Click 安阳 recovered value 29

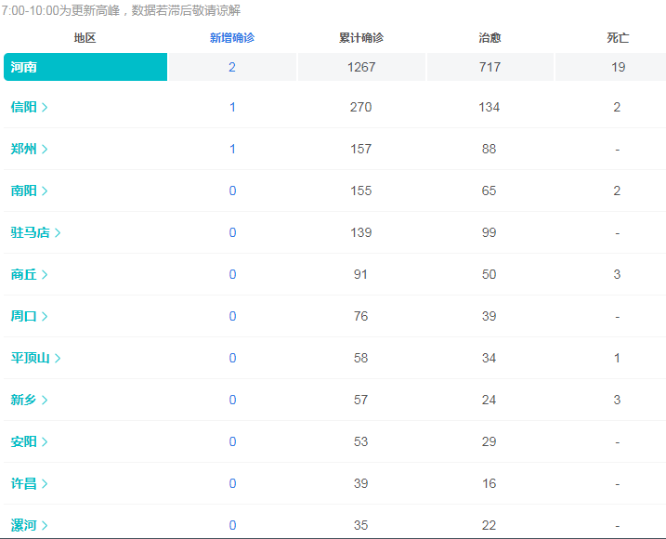(489, 442)
